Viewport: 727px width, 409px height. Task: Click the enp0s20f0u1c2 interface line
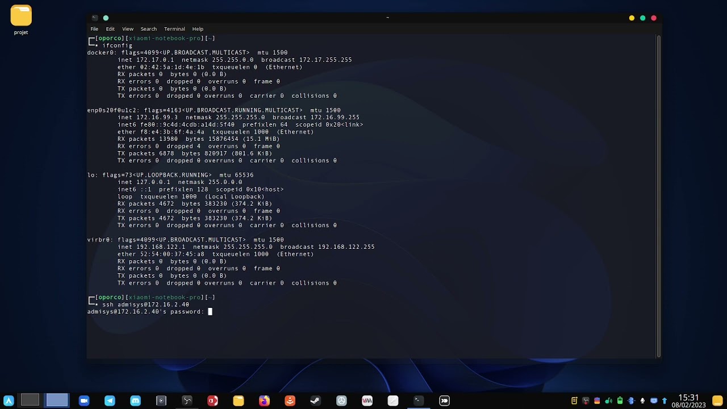[x=214, y=110]
